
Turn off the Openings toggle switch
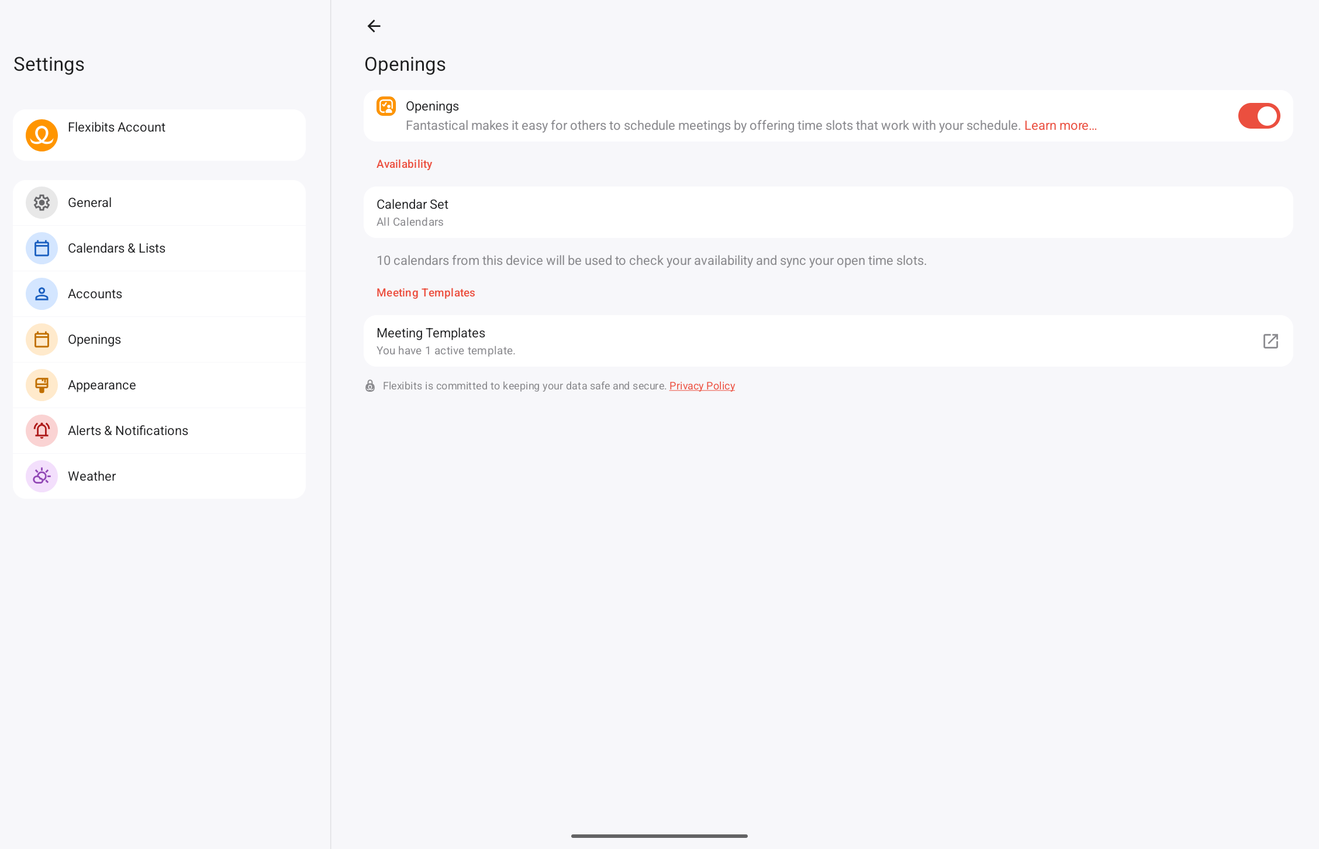tap(1259, 116)
